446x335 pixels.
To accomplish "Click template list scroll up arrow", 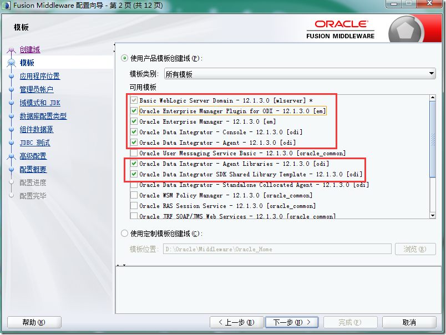I will 433,98.
